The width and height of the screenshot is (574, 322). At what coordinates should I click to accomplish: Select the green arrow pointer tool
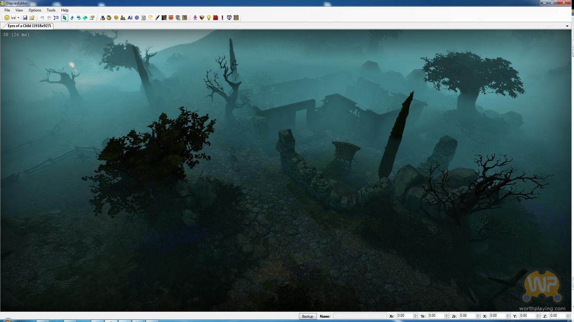pyautogui.click(x=65, y=18)
